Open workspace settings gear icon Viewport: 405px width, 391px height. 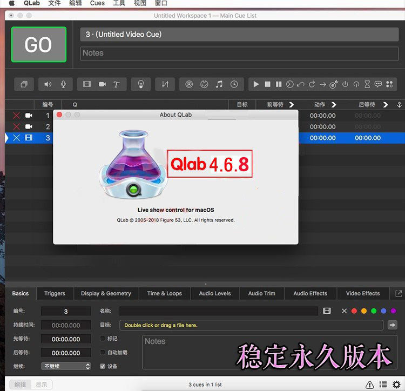pos(396,385)
